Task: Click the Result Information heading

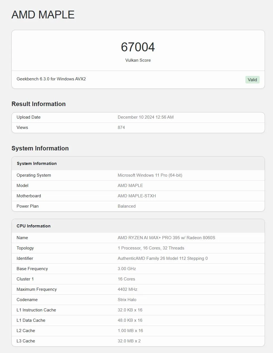Action: [39, 104]
